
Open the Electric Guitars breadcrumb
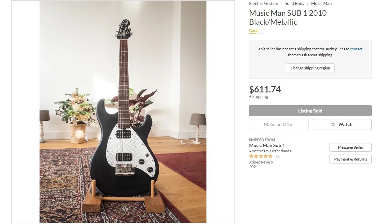point(264,3)
